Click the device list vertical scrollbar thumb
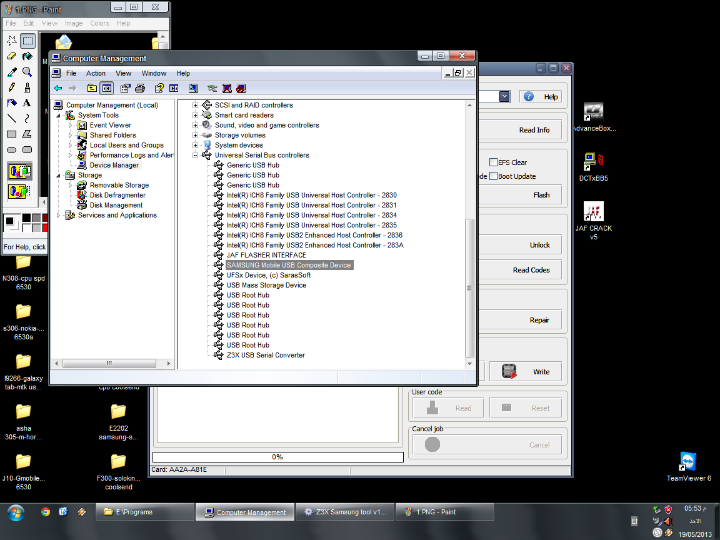Screen dimensions: 720x540 (x=469, y=288)
